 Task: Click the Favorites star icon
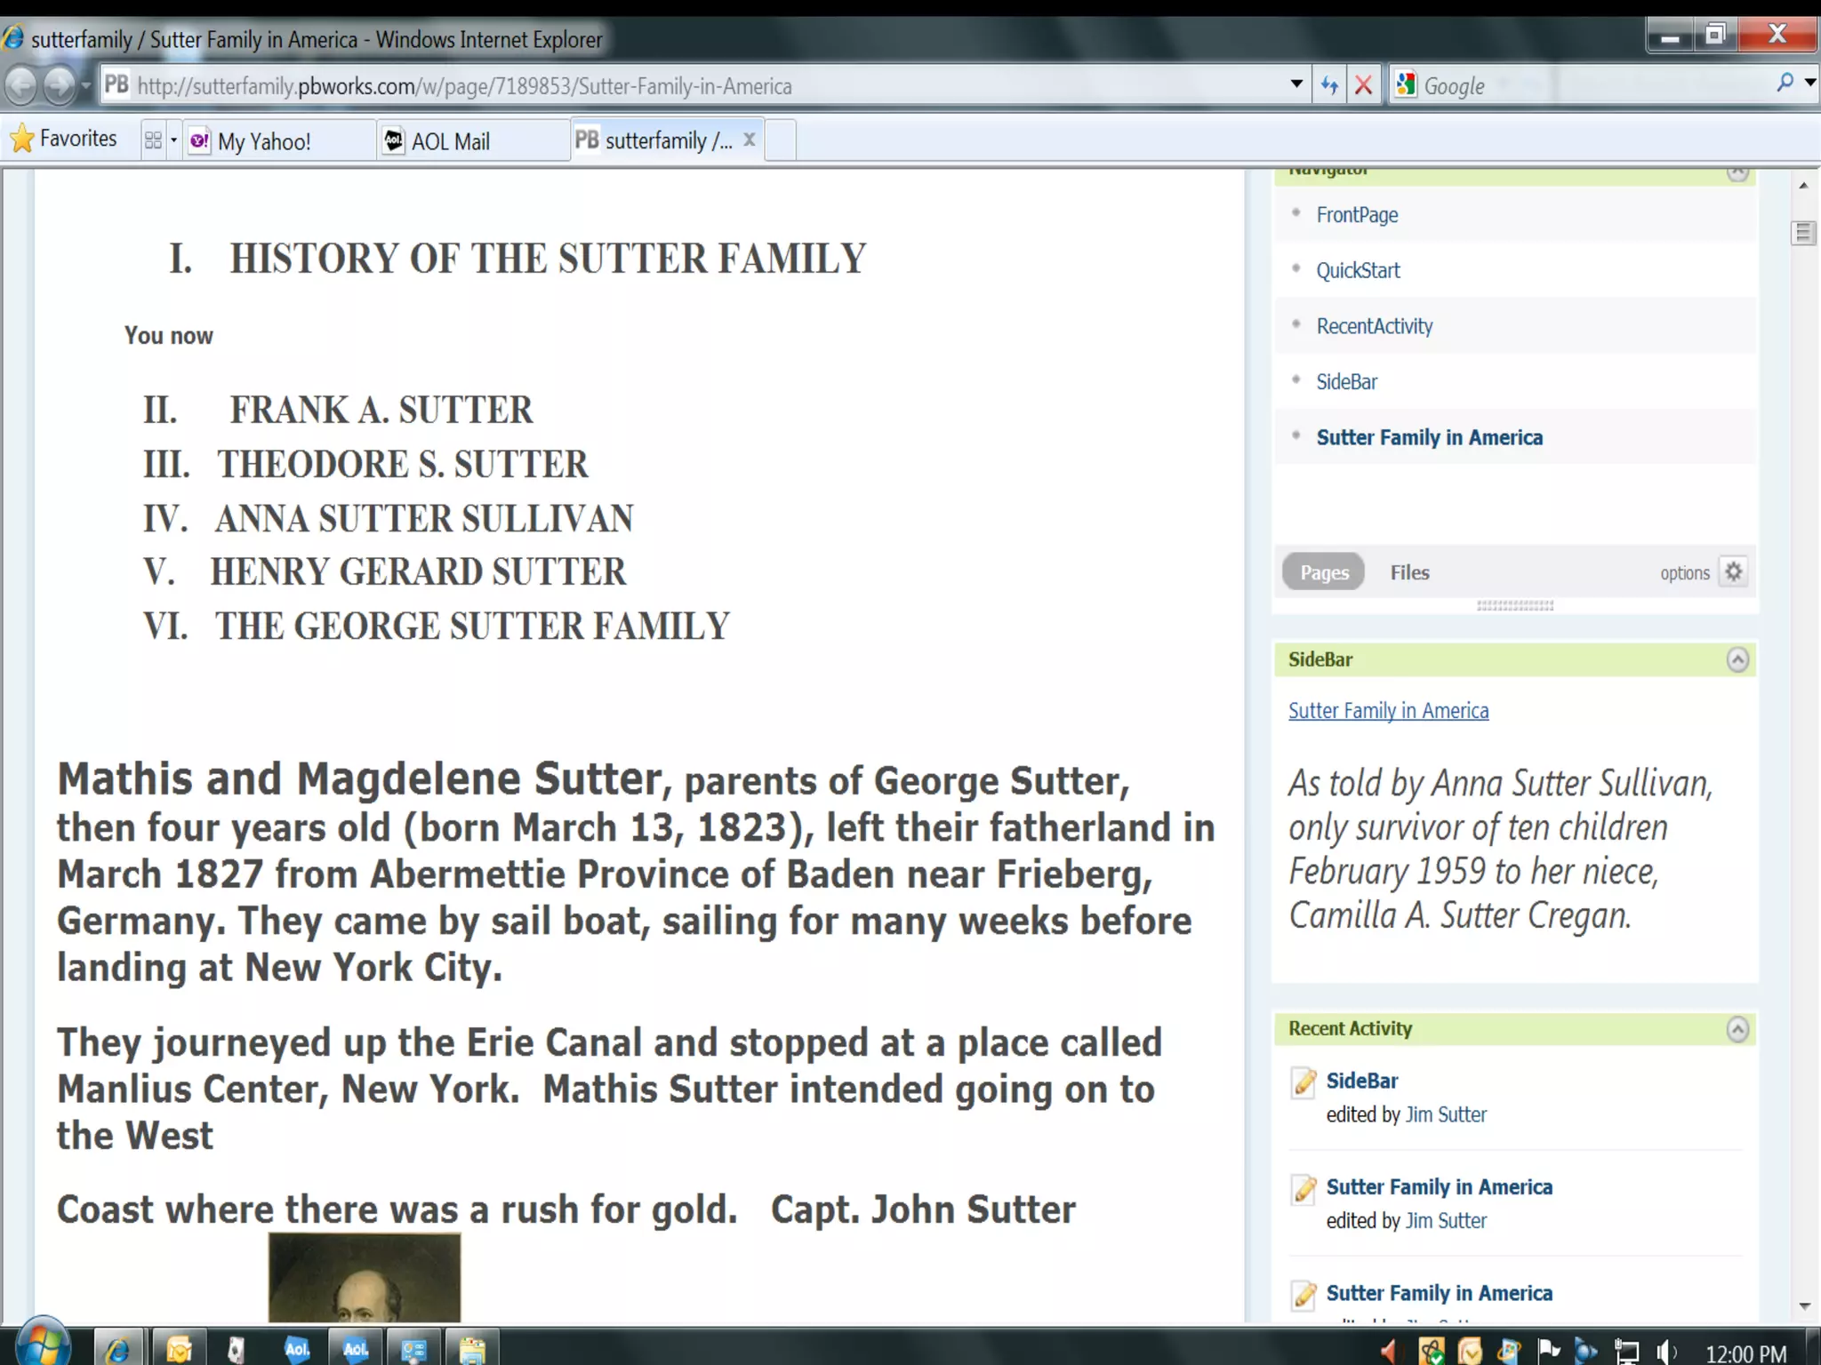[22, 140]
